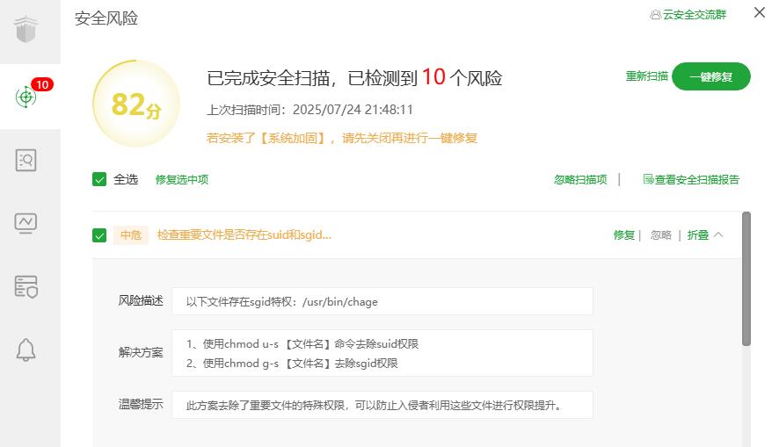Click the orange 系统加固 warning notice
779x447 pixels.
point(342,138)
